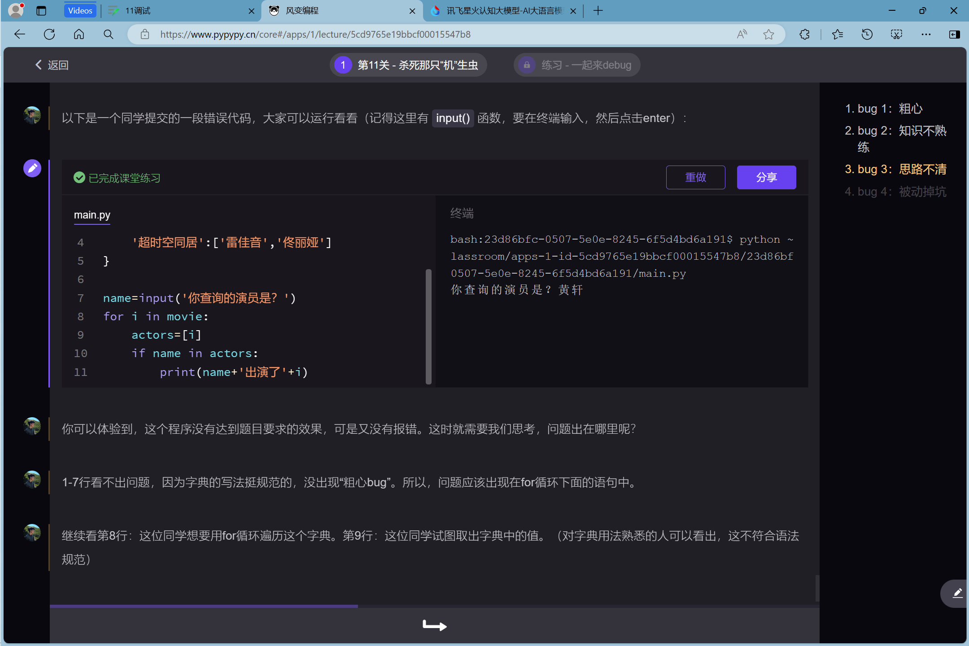Viewport: 969px width, 646px height.
Task: Click the continue arrow at the bottom
Action: pyautogui.click(x=434, y=625)
